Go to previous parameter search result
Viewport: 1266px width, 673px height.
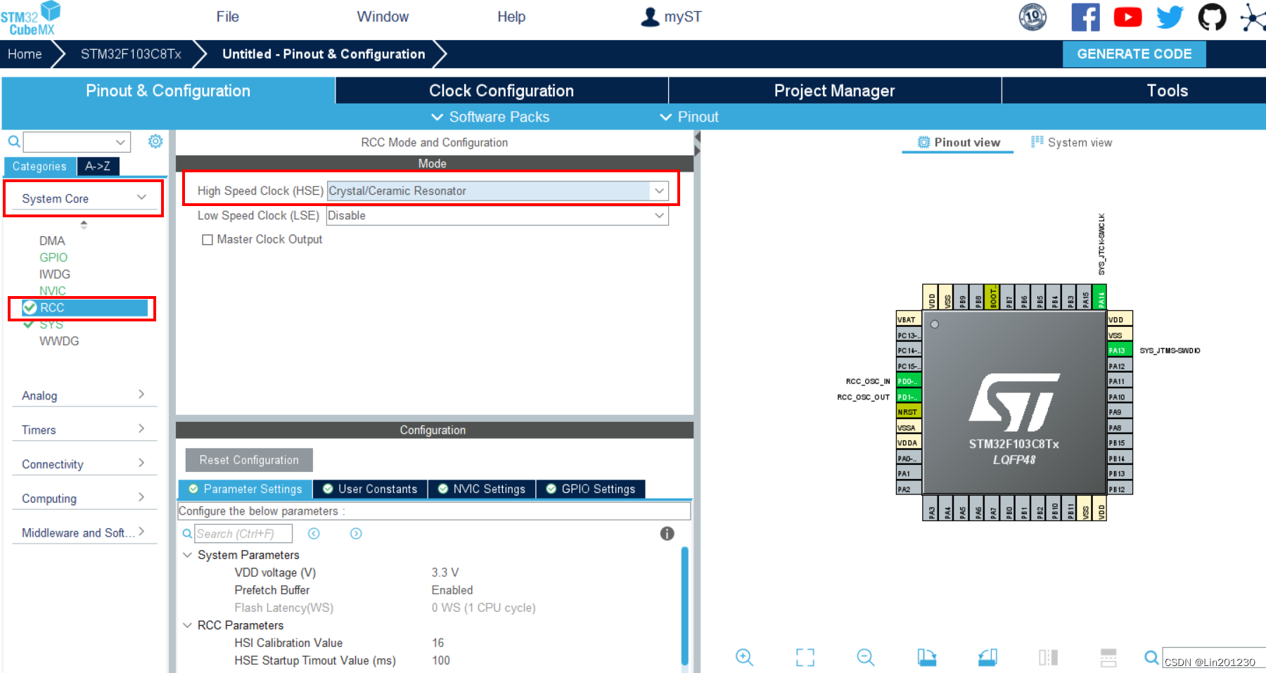click(314, 534)
